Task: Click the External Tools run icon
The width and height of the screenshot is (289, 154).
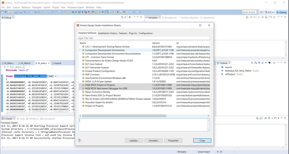Action: click(85, 12)
